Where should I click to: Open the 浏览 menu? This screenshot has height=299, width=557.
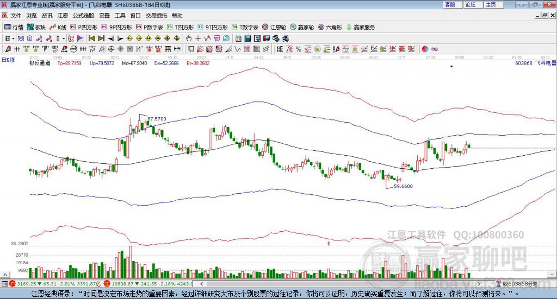tap(31, 16)
